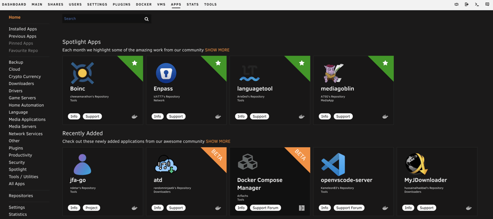Click the search magnifier icon
Viewport: 493px width, 219px height.
146,19
